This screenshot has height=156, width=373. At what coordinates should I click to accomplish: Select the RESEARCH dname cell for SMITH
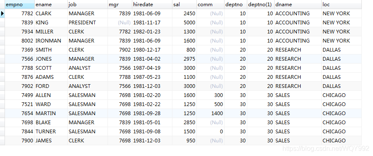(298, 50)
